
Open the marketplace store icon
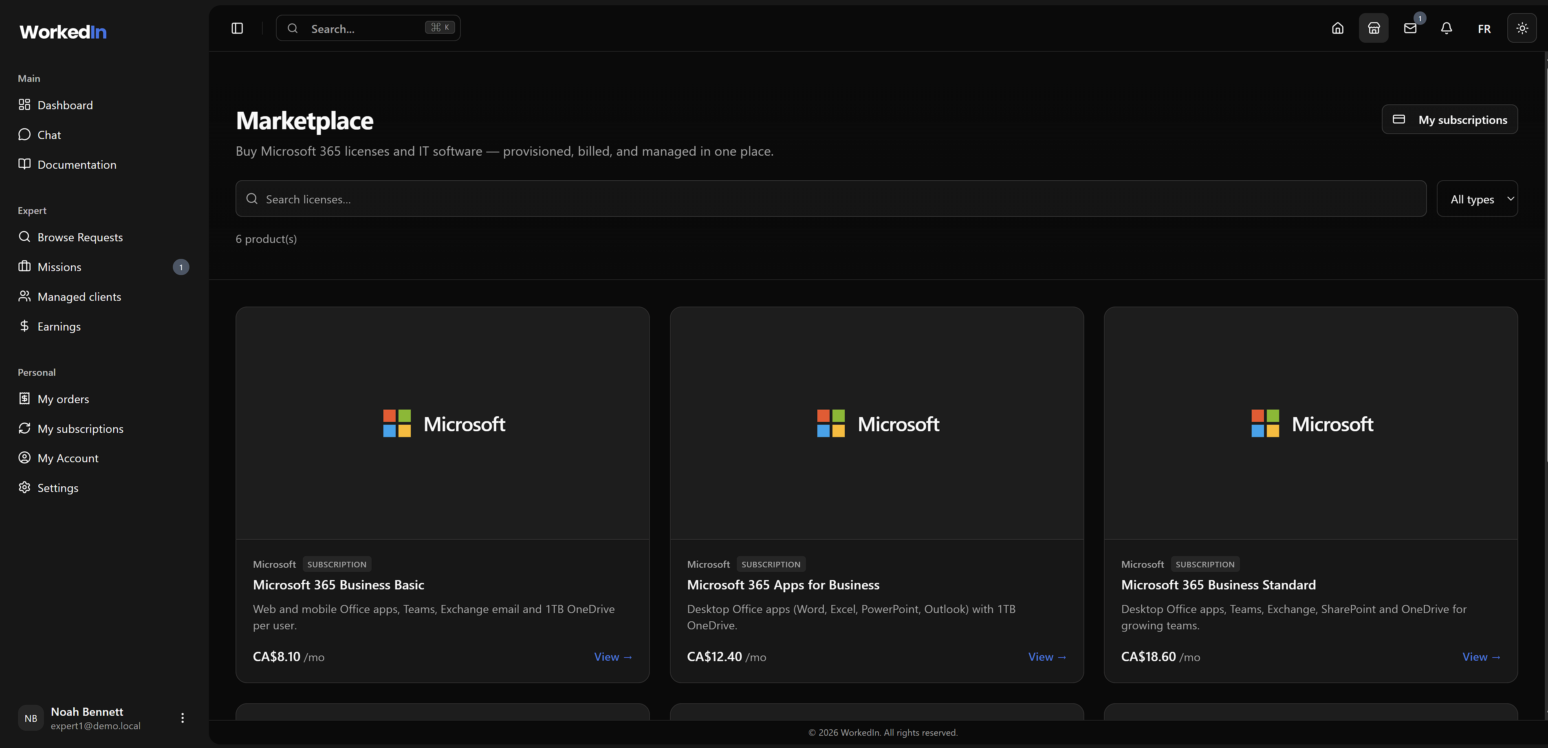click(x=1374, y=28)
